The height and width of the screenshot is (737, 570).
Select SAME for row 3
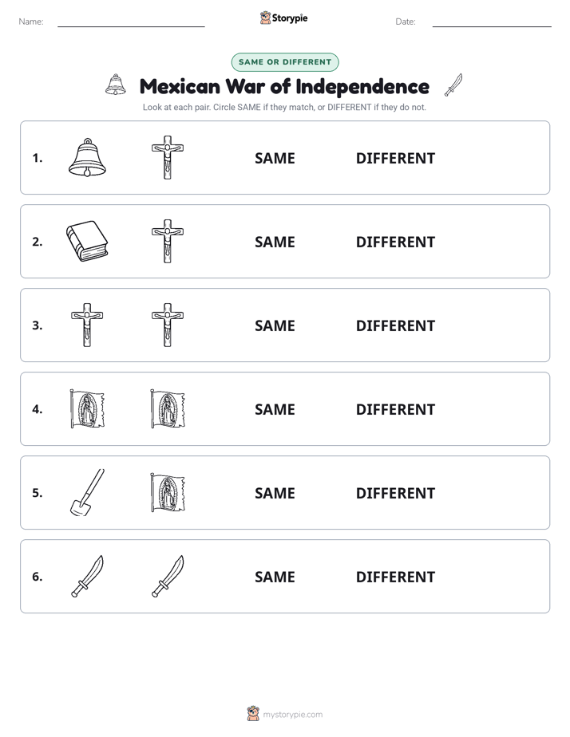coord(275,325)
